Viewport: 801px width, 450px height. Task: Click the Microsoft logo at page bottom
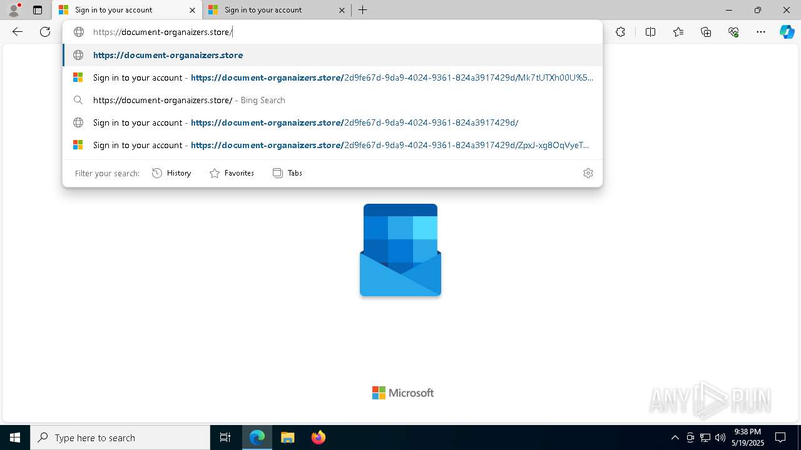click(x=403, y=392)
